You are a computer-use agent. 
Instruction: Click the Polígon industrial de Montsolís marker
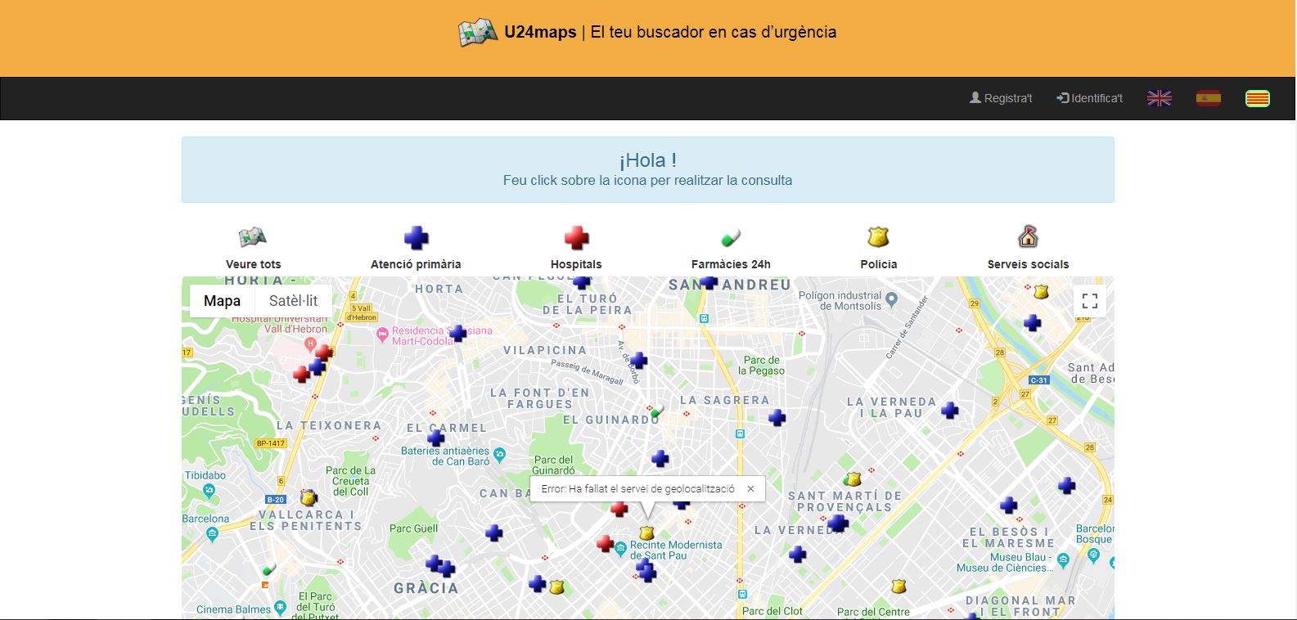point(892,300)
